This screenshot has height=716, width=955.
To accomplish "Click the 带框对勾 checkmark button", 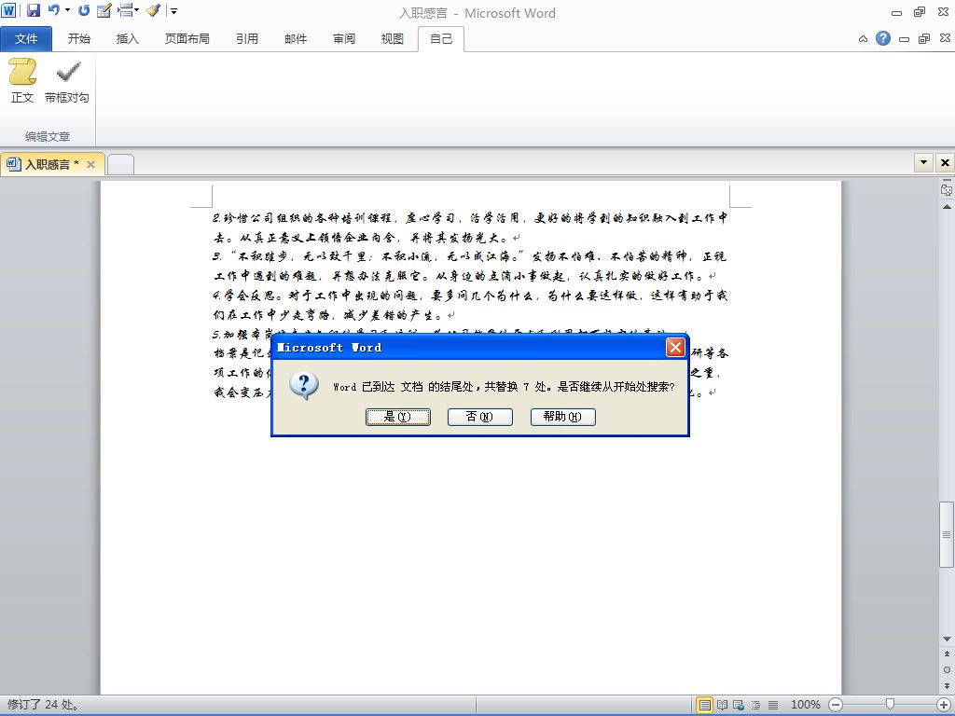I will tap(67, 81).
